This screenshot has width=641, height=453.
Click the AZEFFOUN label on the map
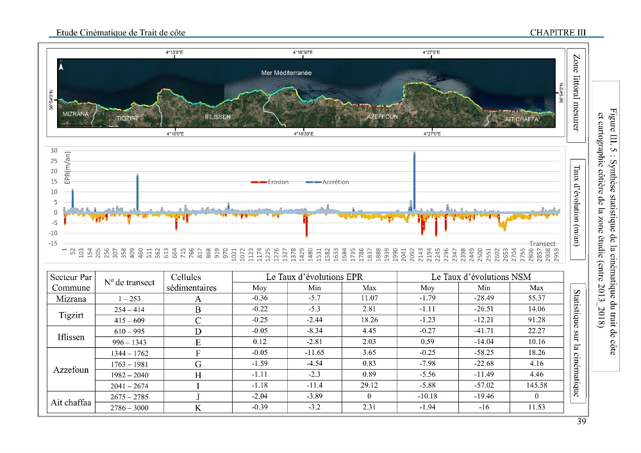click(x=382, y=117)
